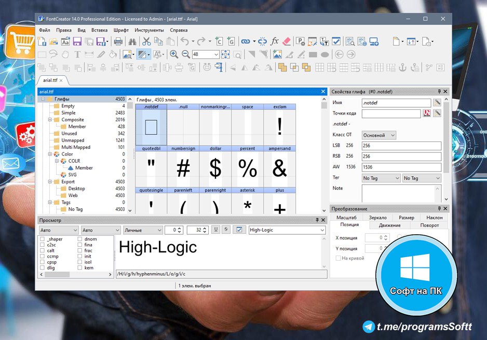Click the monitor install font icon
The image size is (487, 340).
[374, 41]
